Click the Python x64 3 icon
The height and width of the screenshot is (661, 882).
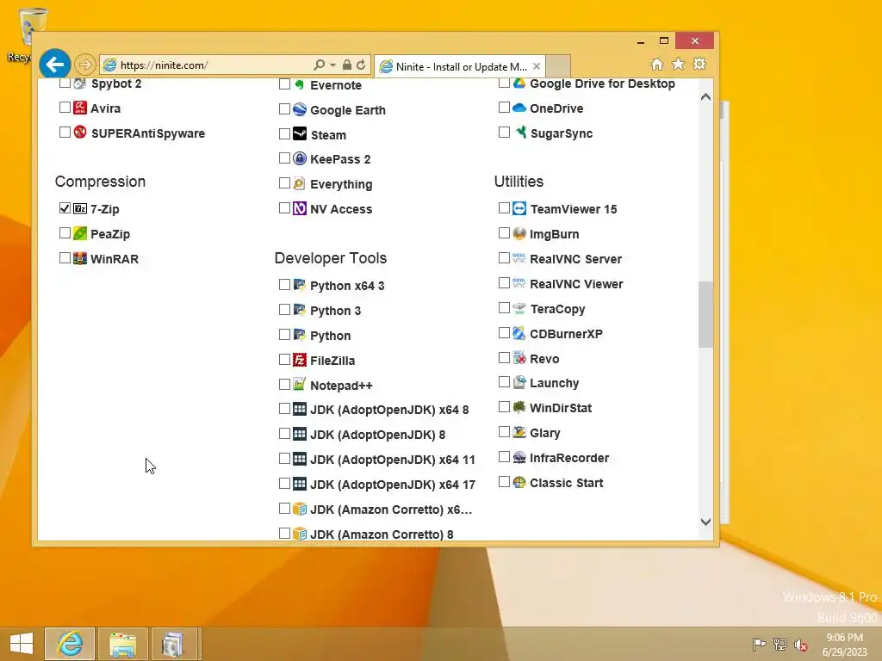(x=300, y=285)
